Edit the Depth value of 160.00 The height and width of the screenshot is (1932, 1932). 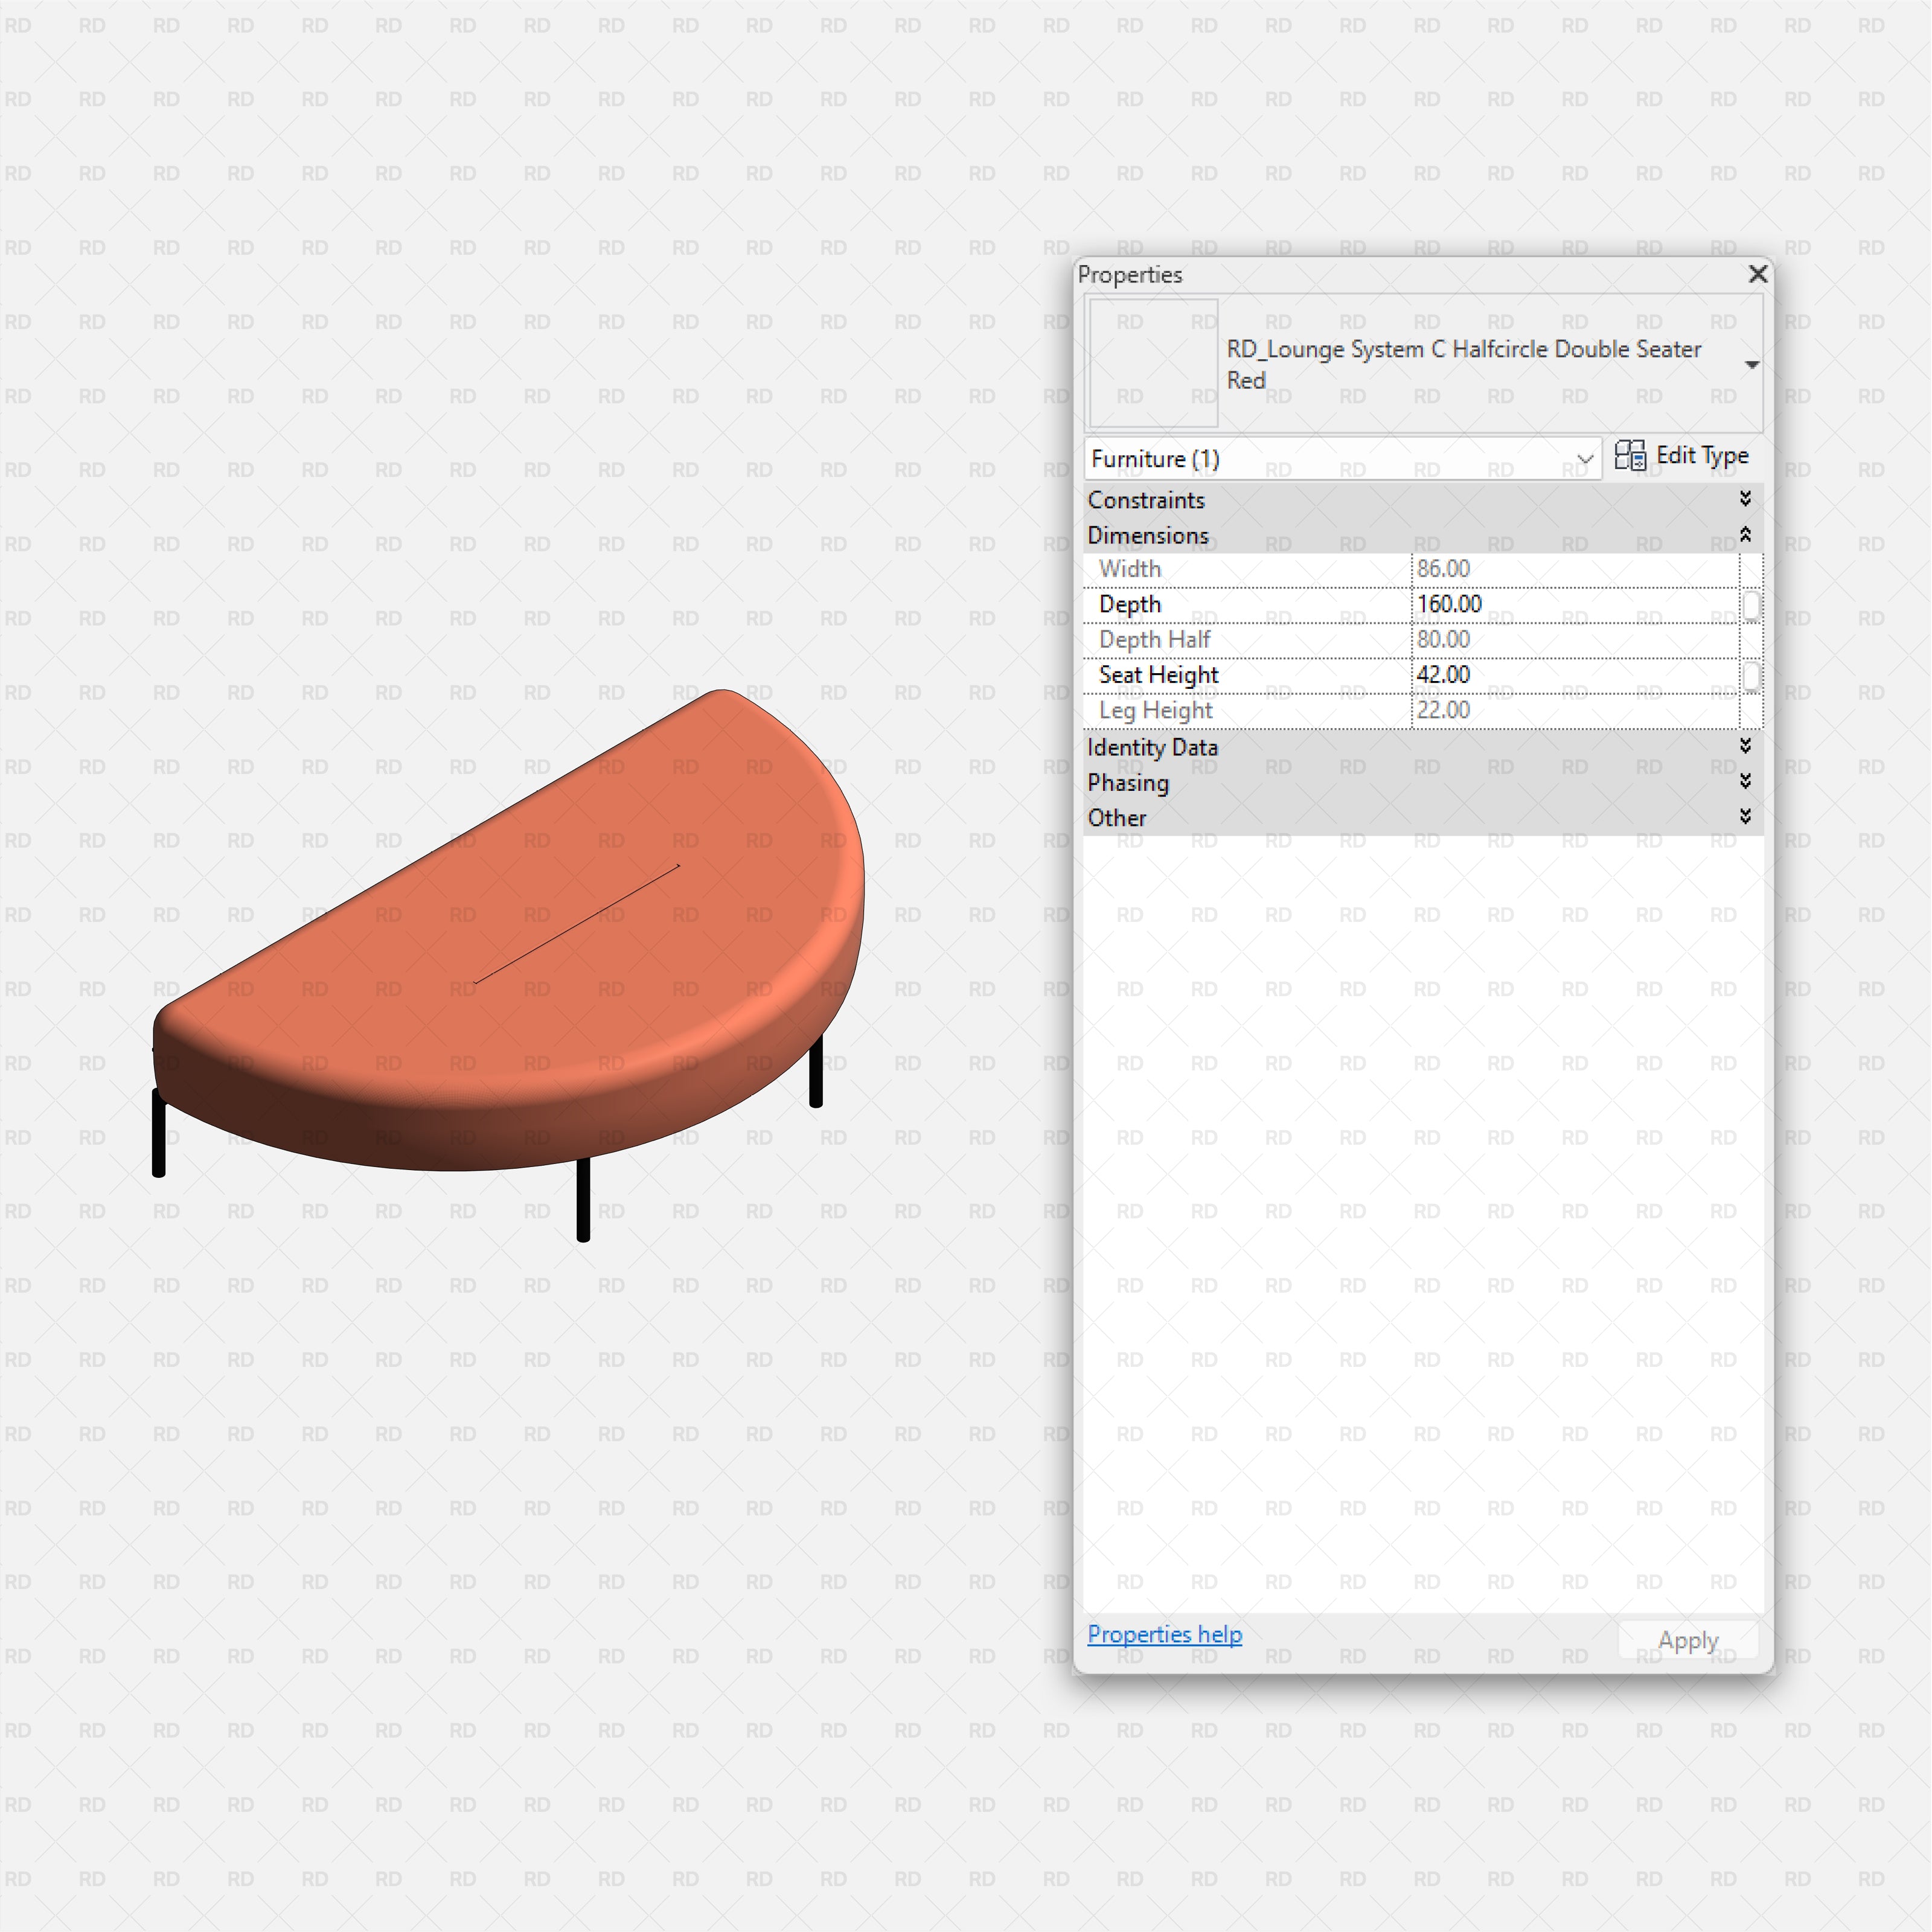[x=1550, y=604]
